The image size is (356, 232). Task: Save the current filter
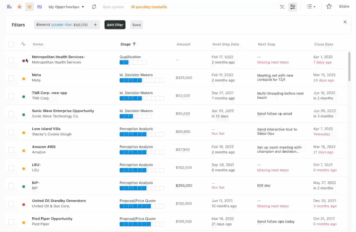click(136, 25)
